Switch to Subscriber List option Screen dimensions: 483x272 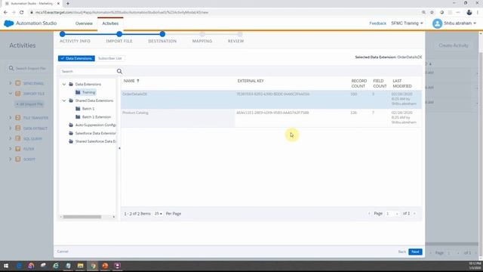tap(110, 58)
